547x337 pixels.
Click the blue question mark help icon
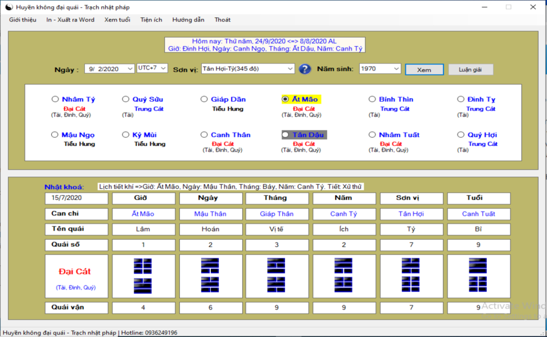(x=305, y=69)
